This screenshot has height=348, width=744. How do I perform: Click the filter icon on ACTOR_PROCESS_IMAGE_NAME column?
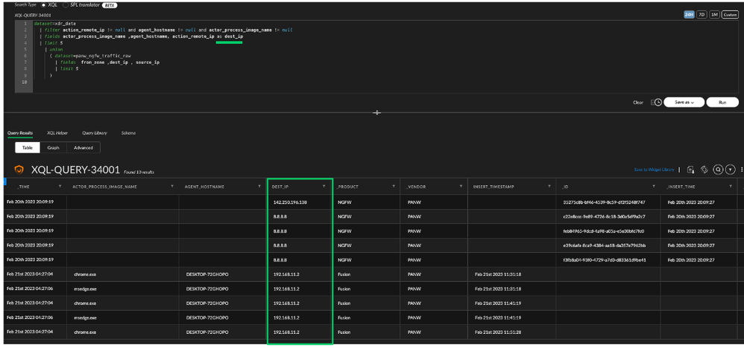coord(172,187)
